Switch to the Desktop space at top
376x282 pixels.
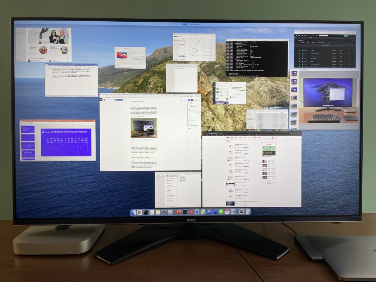click(x=185, y=24)
